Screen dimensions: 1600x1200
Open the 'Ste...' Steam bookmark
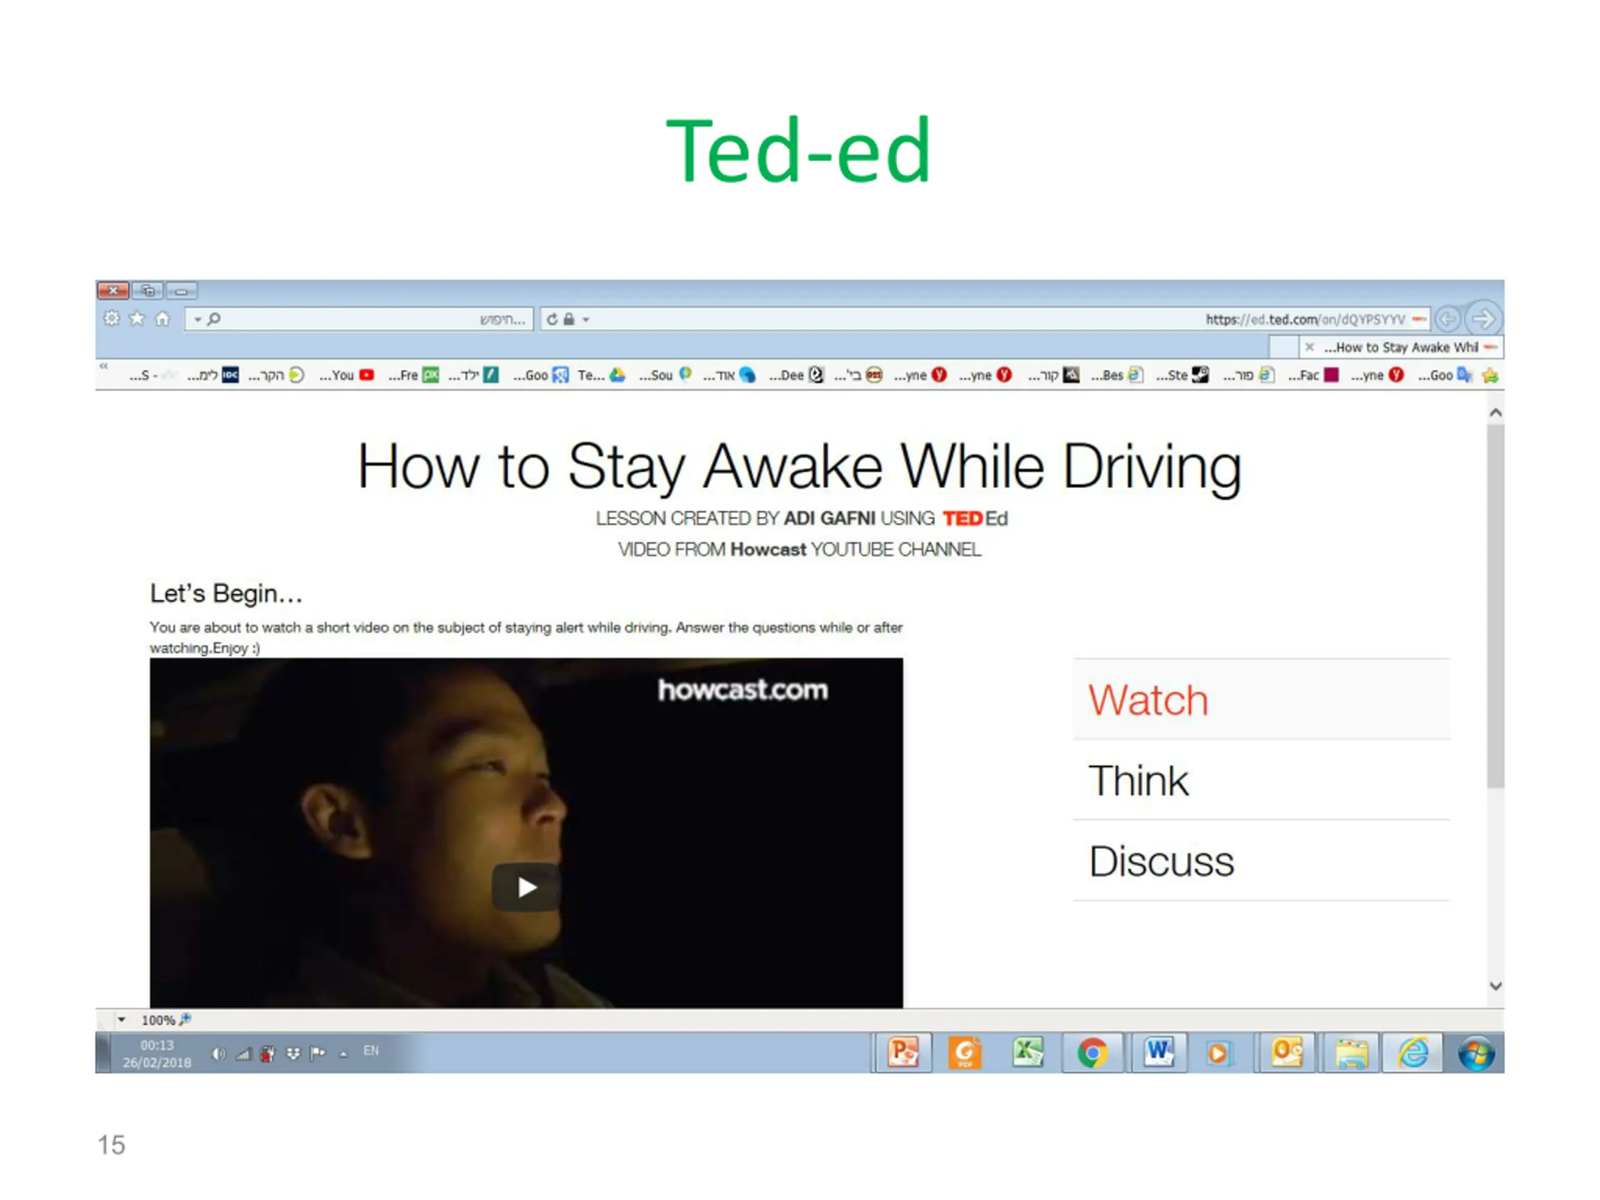coord(1182,374)
